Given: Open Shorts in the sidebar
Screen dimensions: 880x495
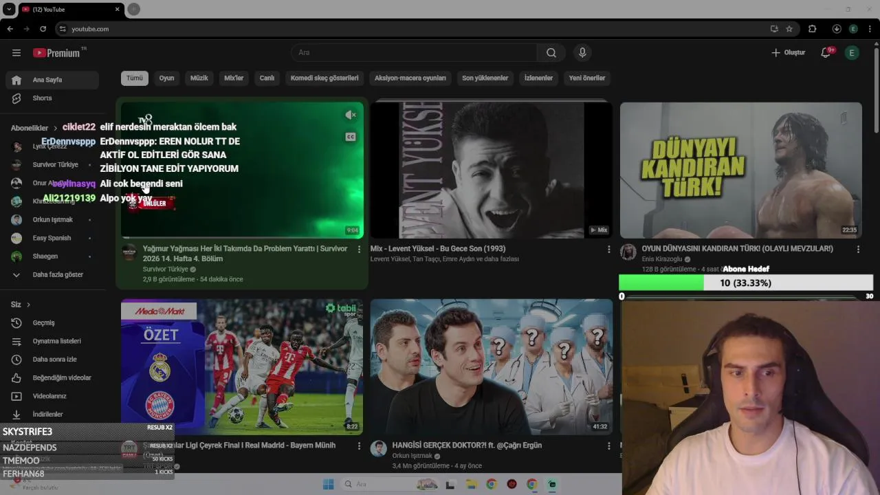Looking at the screenshot, I should tap(52, 98).
